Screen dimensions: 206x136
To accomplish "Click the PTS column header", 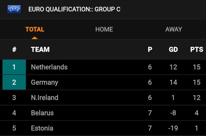I will point(197,49).
